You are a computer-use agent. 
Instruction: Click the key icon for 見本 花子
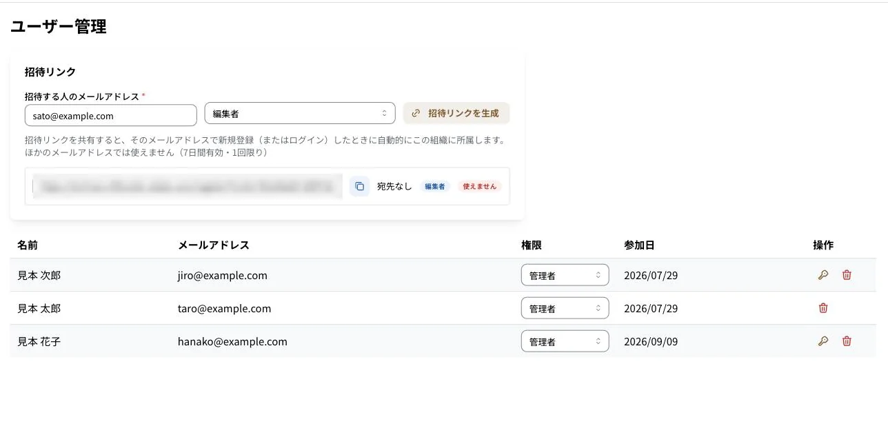(823, 341)
